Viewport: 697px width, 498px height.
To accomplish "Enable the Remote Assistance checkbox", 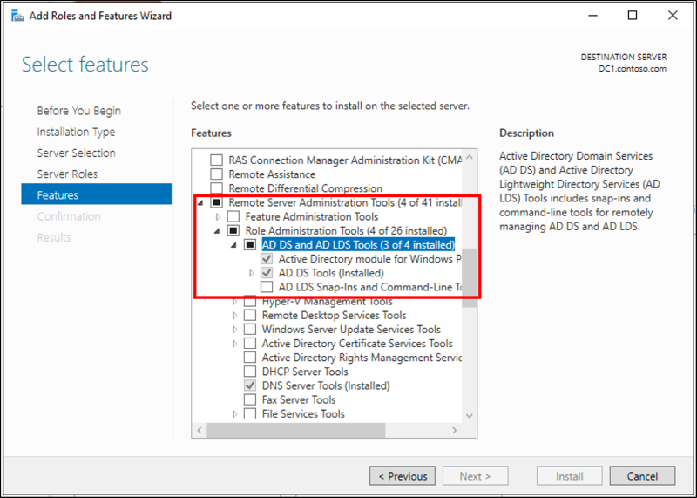I will pos(216,174).
